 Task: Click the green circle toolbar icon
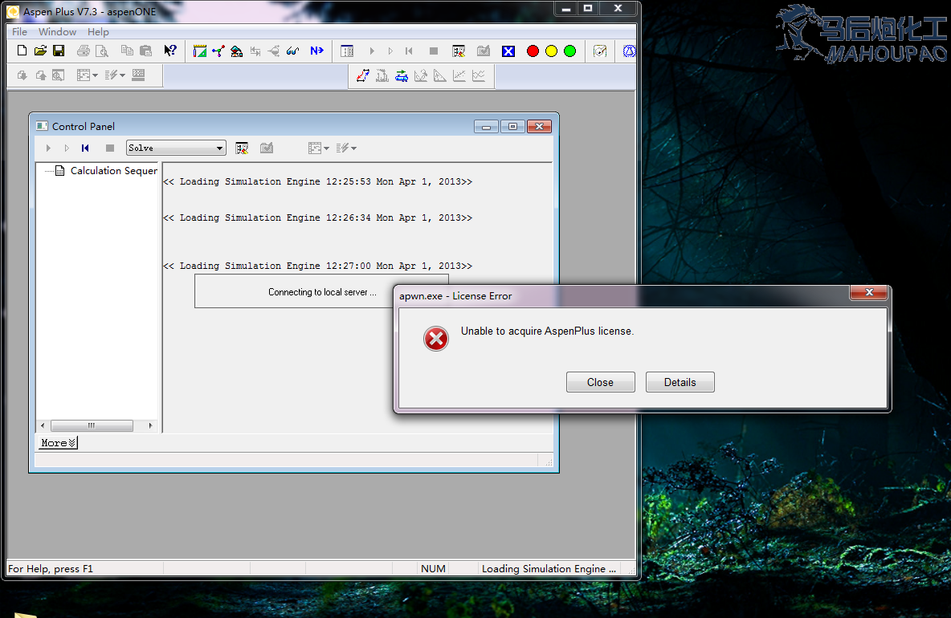click(570, 51)
